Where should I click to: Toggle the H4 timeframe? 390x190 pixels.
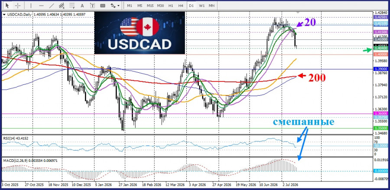coord(181,5)
